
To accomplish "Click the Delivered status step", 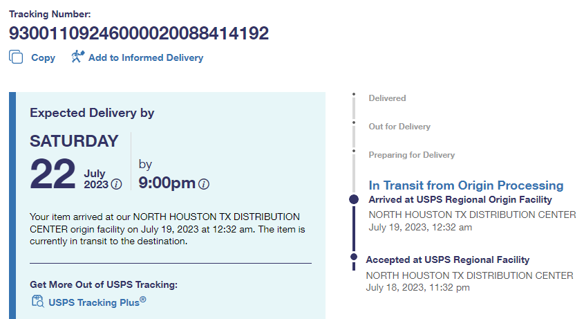I will click(387, 98).
